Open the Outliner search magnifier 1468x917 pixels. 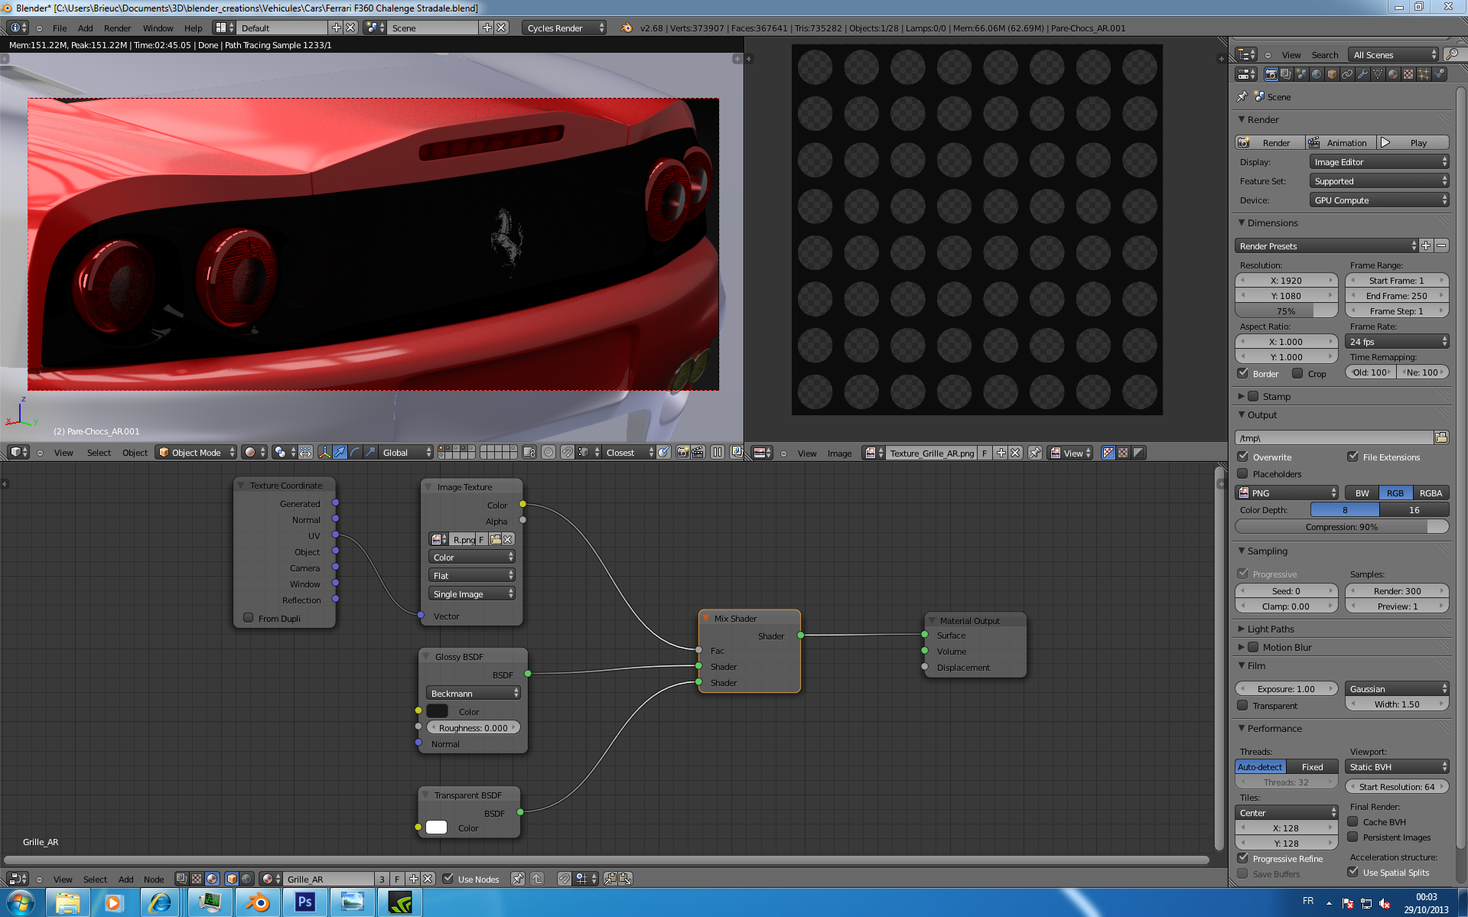tap(1453, 55)
